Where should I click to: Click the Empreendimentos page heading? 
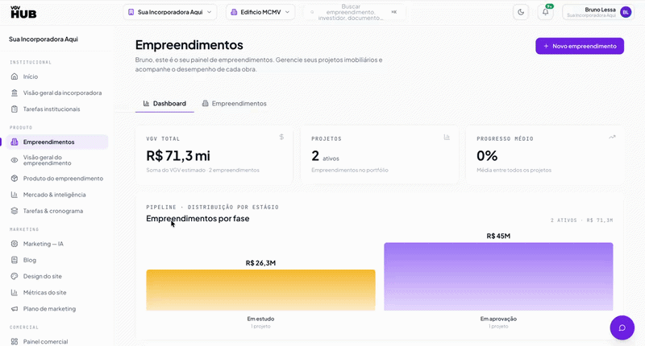[189, 45]
